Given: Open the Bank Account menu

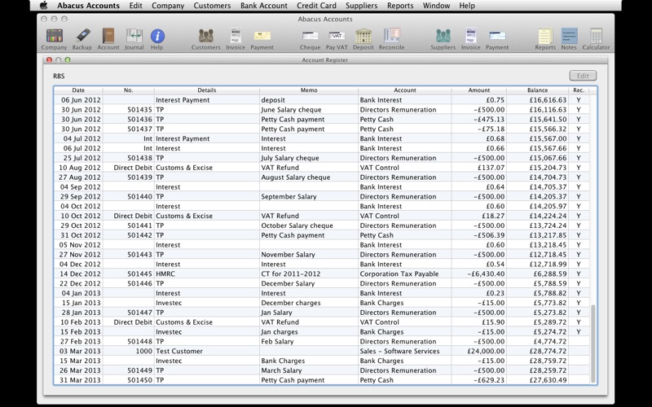Looking at the screenshot, I should click(x=263, y=6).
